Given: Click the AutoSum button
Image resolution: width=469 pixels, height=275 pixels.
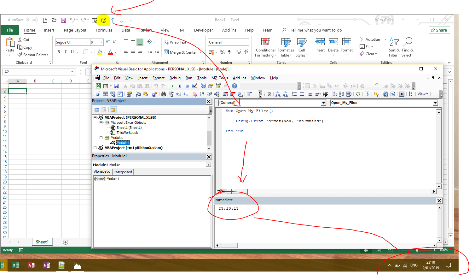Looking at the screenshot, I should click(371, 39).
